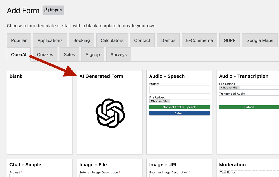Screen dimensions: 279x177
Task: Show the Demos tab
Action: pyautogui.click(x=168, y=40)
